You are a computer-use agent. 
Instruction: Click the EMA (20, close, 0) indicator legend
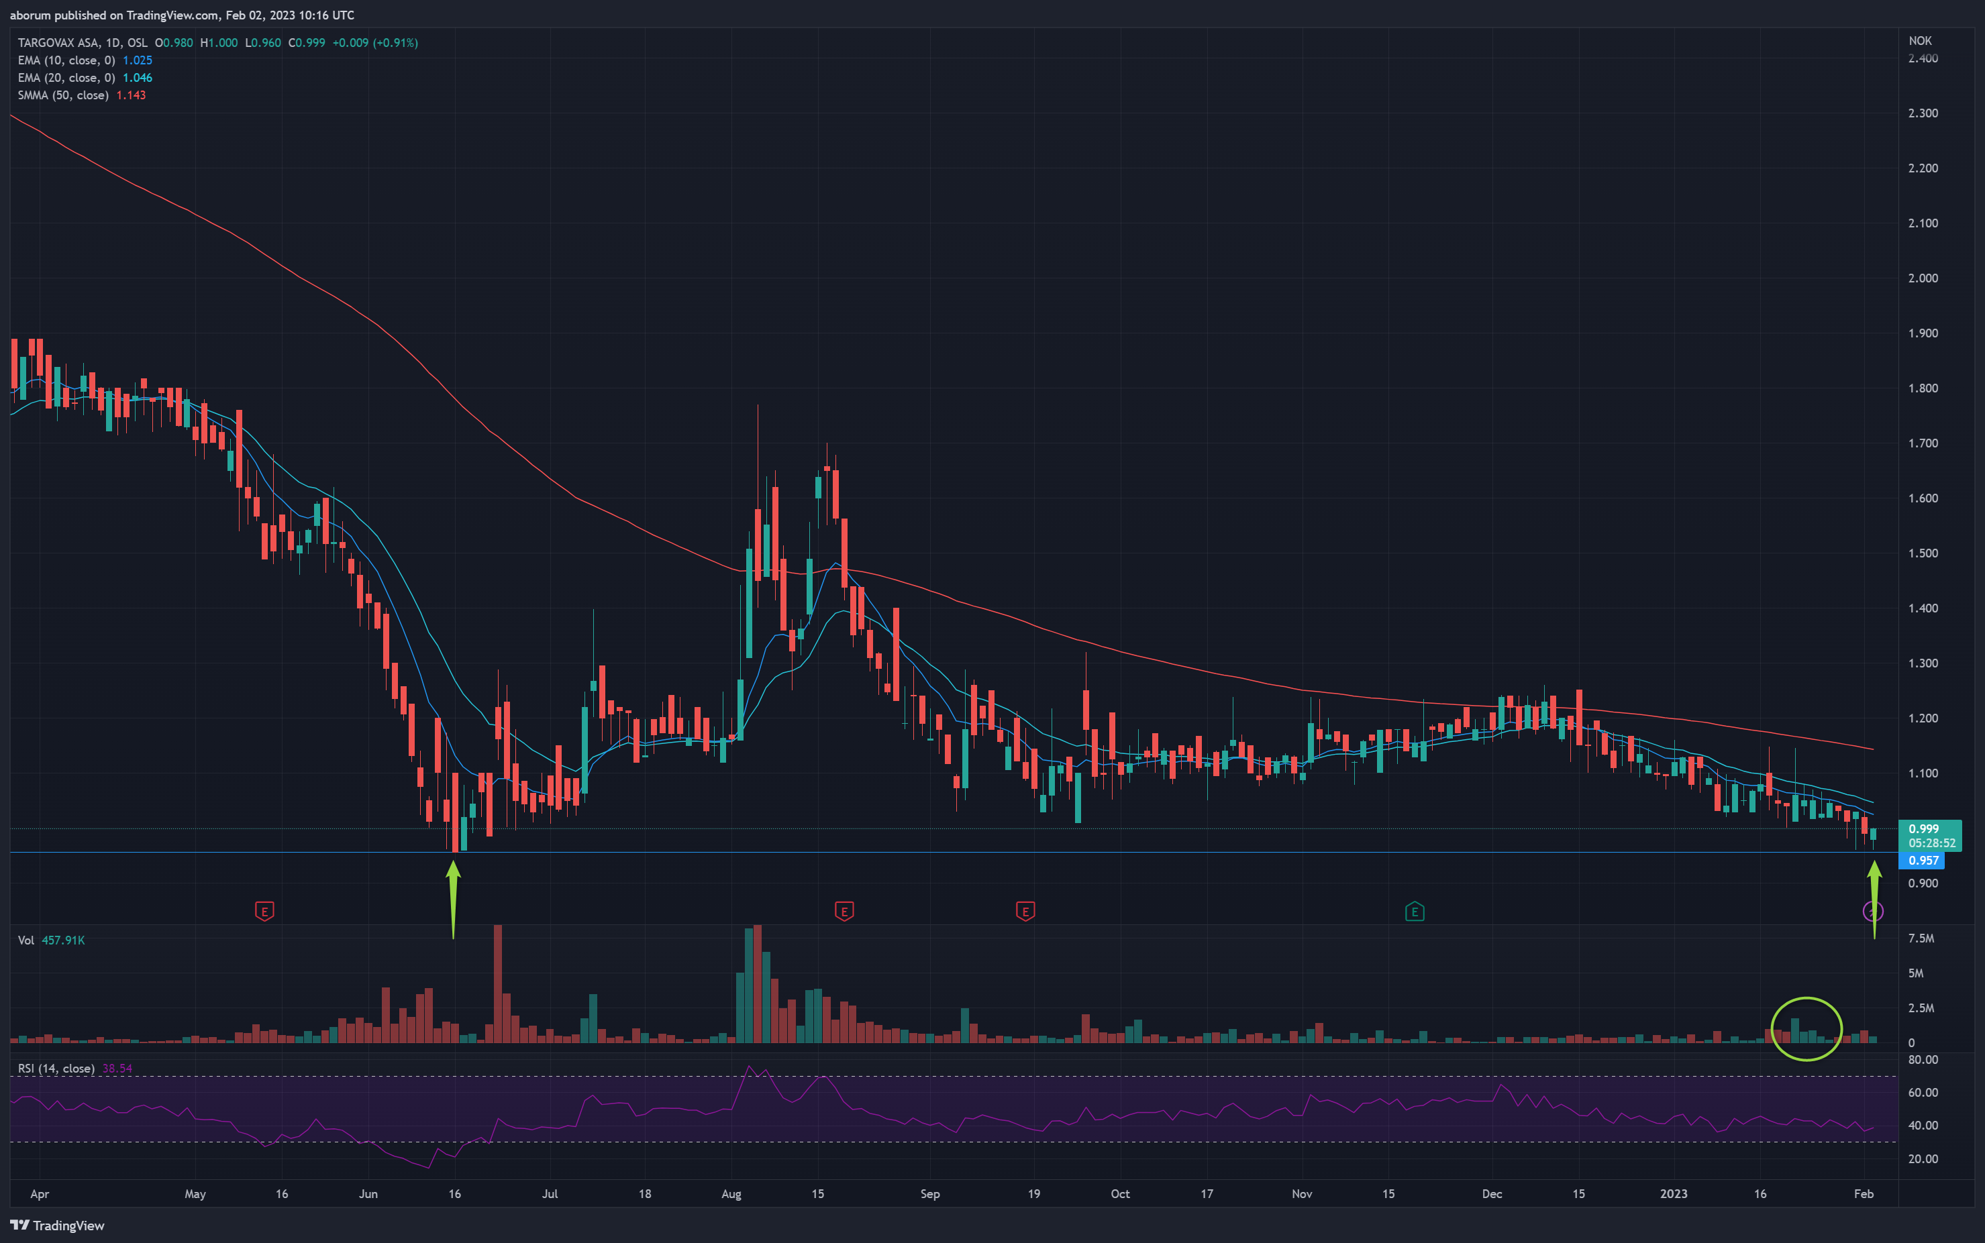point(66,77)
